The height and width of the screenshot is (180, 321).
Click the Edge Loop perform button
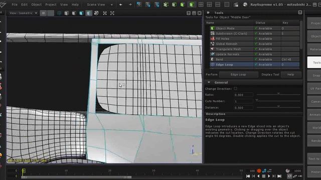(238, 74)
